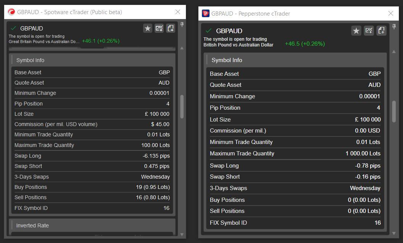Close the Pepperstone cTrader GBPAUD window

pos(391,13)
